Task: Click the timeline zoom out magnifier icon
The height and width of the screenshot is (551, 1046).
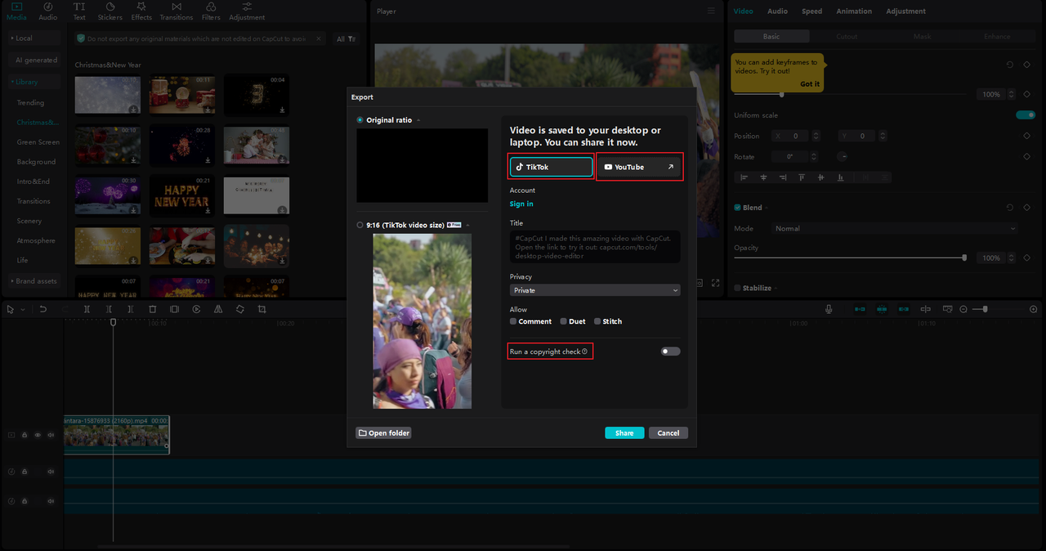Action: coord(963,309)
